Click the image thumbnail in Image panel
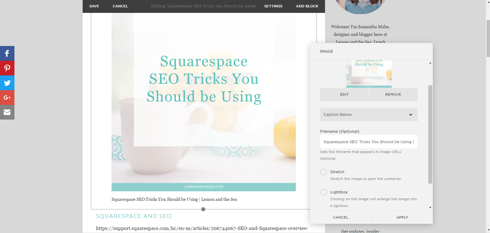Image resolution: width=490 pixels, height=233 pixels. point(369,74)
